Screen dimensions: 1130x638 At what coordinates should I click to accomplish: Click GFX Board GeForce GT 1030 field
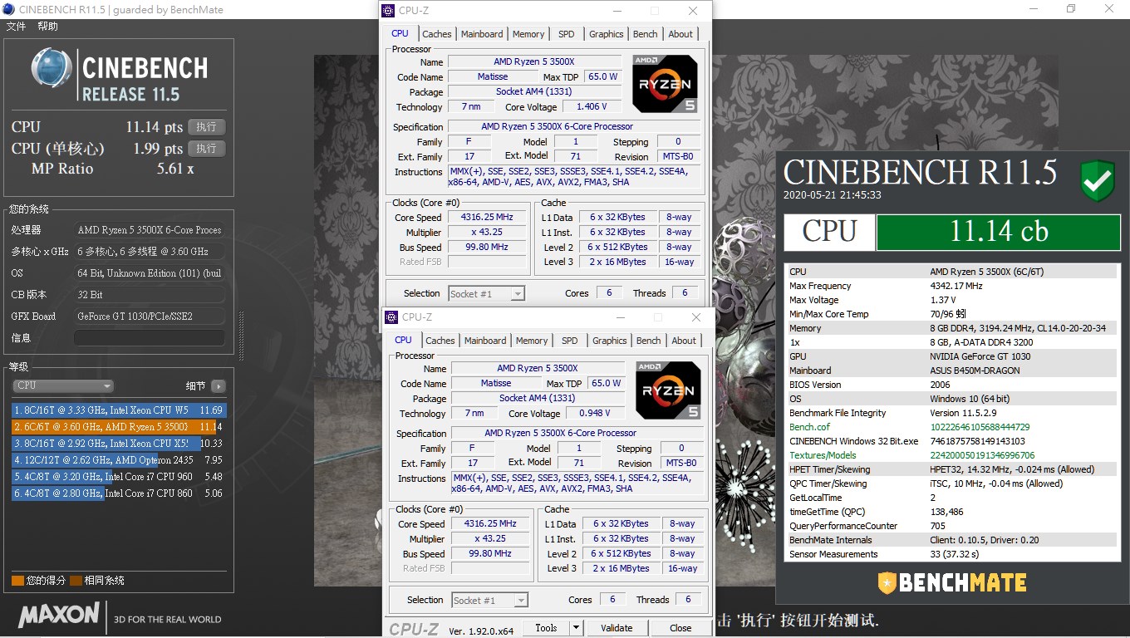150,317
